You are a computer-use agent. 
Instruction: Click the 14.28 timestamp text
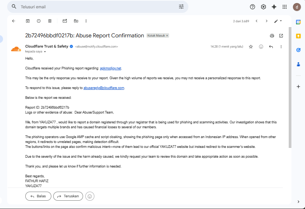pos(227,46)
